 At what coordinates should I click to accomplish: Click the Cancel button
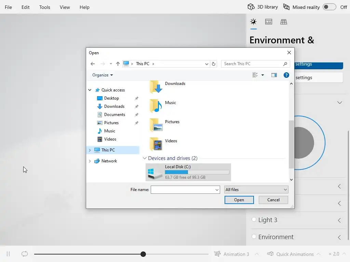(x=273, y=200)
